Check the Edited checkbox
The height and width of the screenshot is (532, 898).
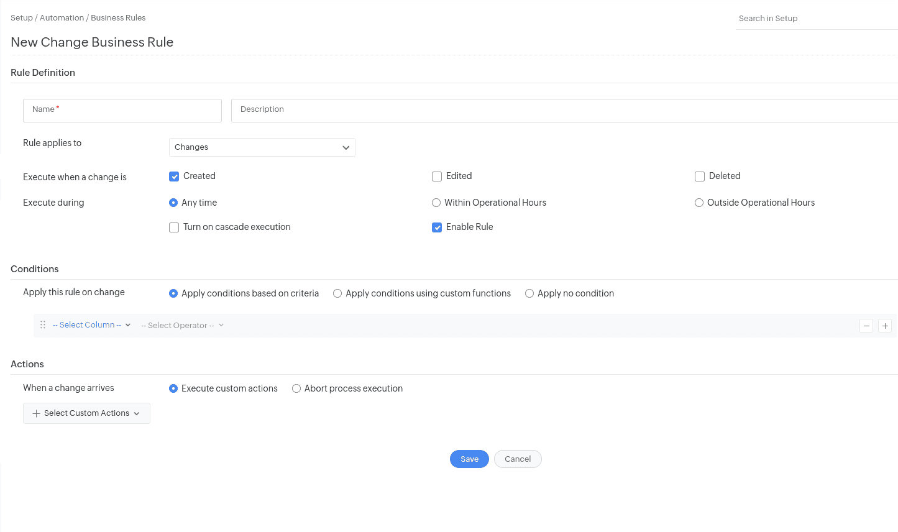[437, 177]
